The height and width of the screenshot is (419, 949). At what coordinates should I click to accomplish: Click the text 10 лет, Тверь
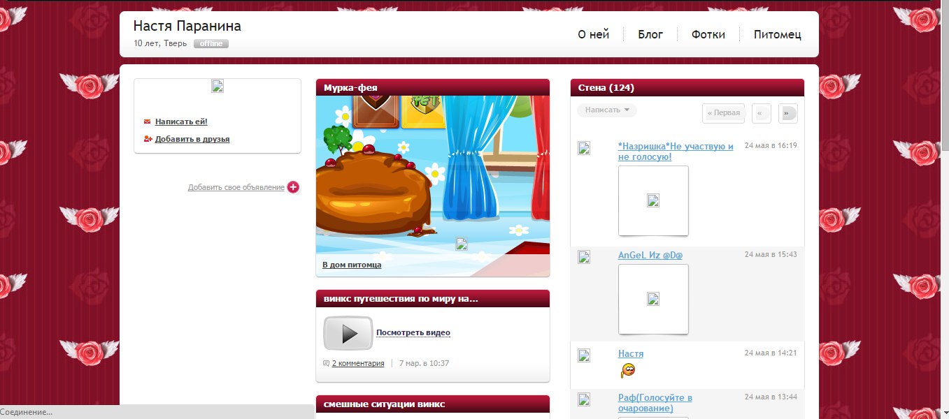[162, 44]
